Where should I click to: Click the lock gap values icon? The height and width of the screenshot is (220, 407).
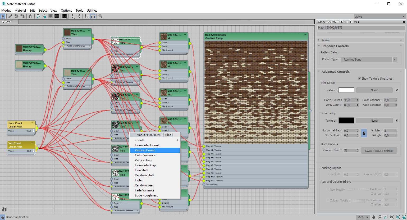(x=364, y=133)
